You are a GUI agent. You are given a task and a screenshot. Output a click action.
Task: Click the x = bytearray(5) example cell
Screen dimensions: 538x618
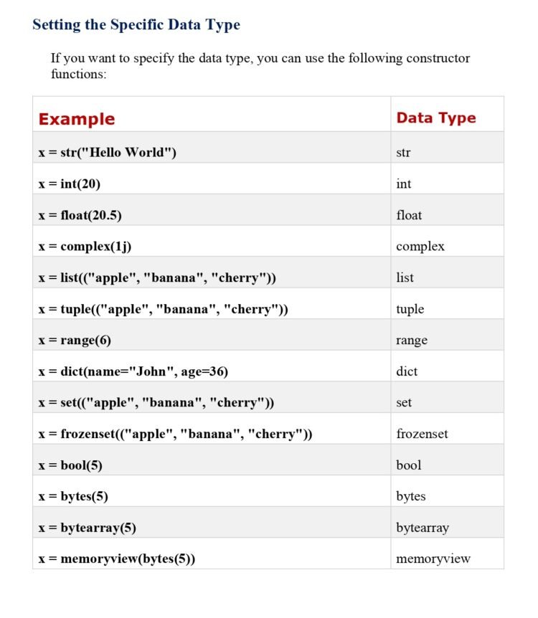(88, 528)
